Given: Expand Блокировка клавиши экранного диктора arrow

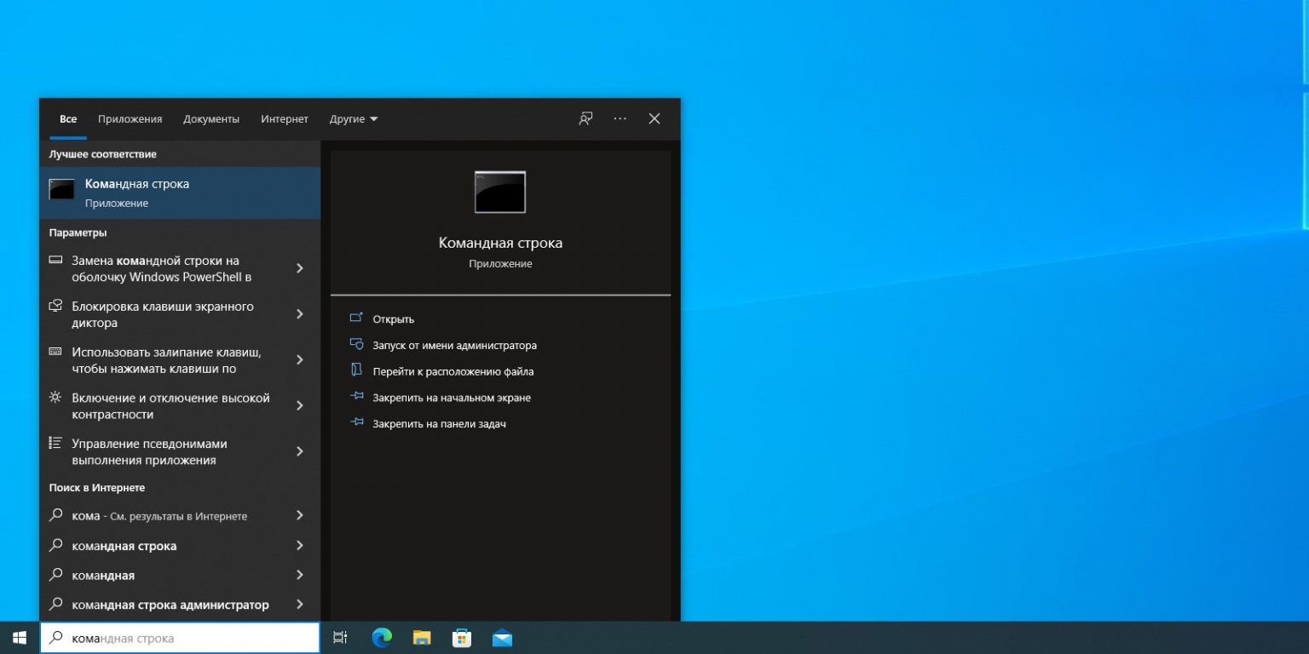Looking at the screenshot, I should pos(299,314).
